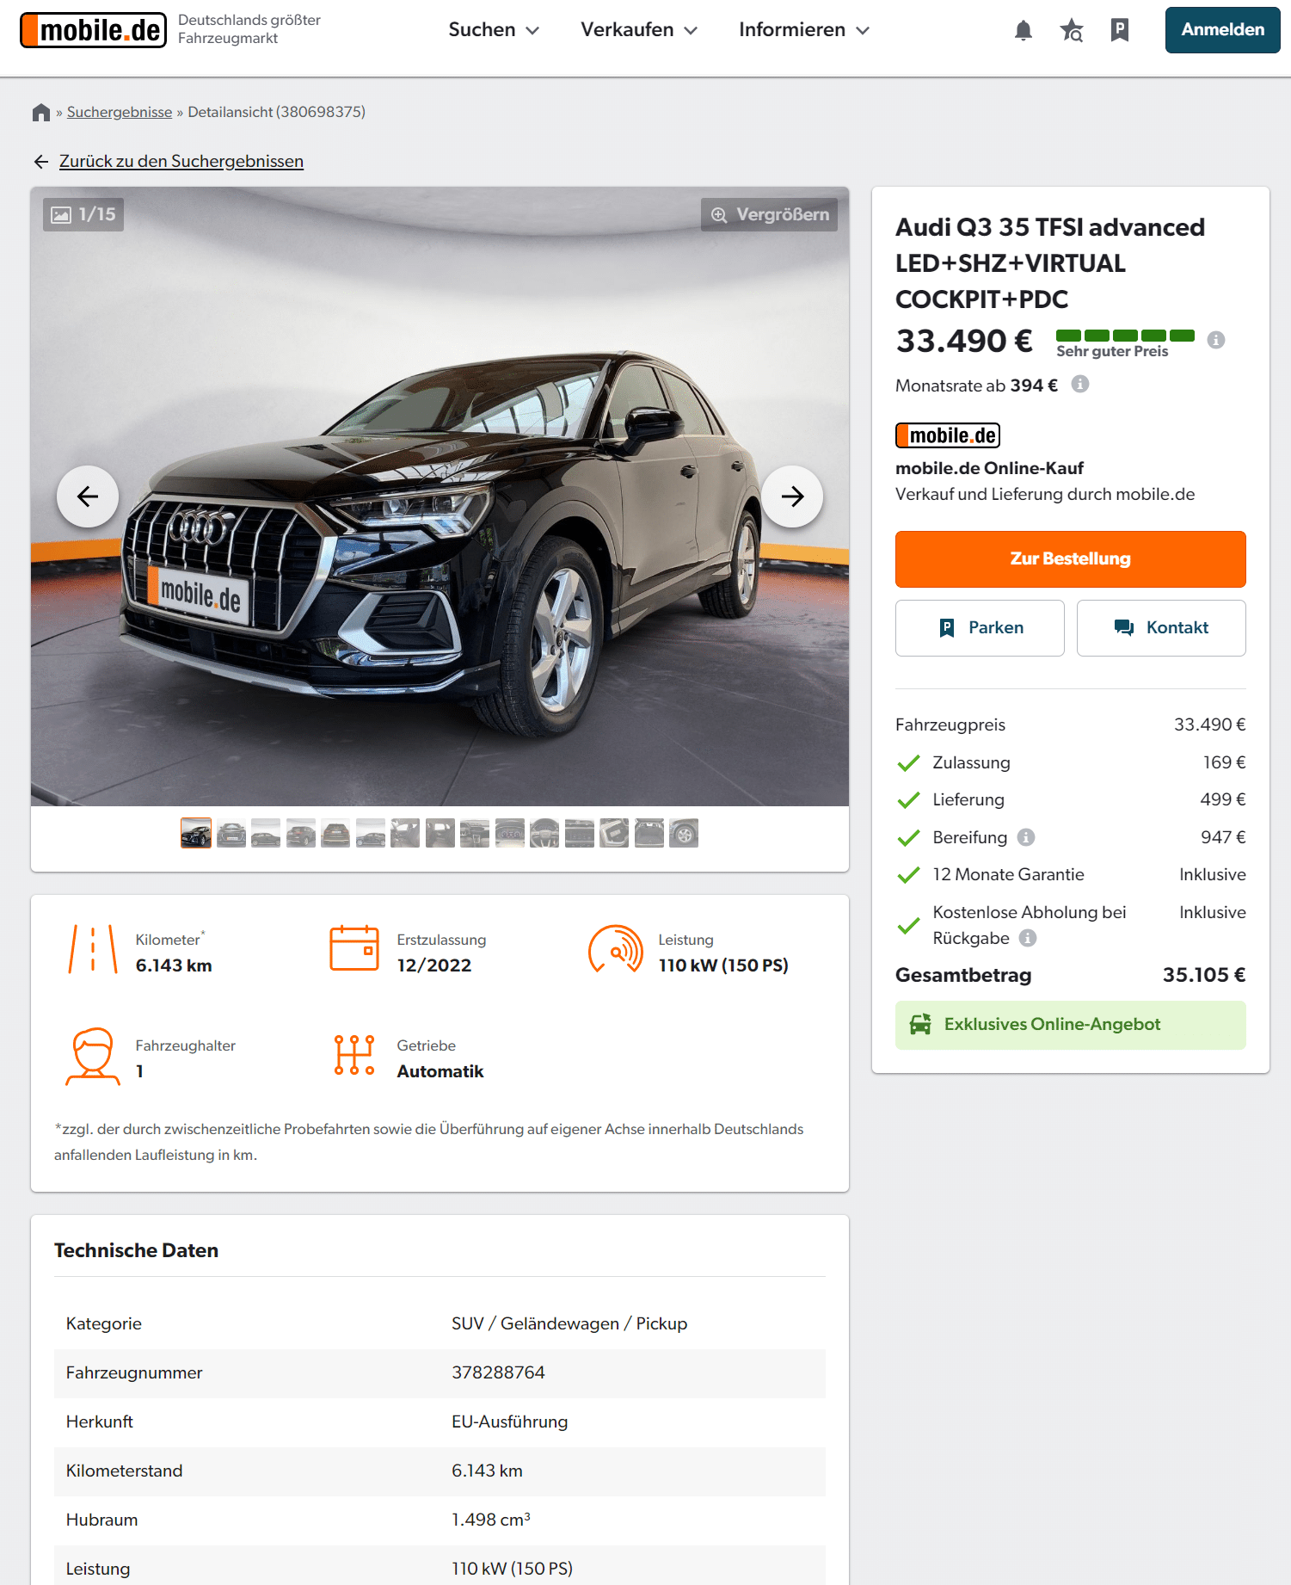Open the parked vehicles icon in the header
The image size is (1291, 1585).
coord(1119,30)
